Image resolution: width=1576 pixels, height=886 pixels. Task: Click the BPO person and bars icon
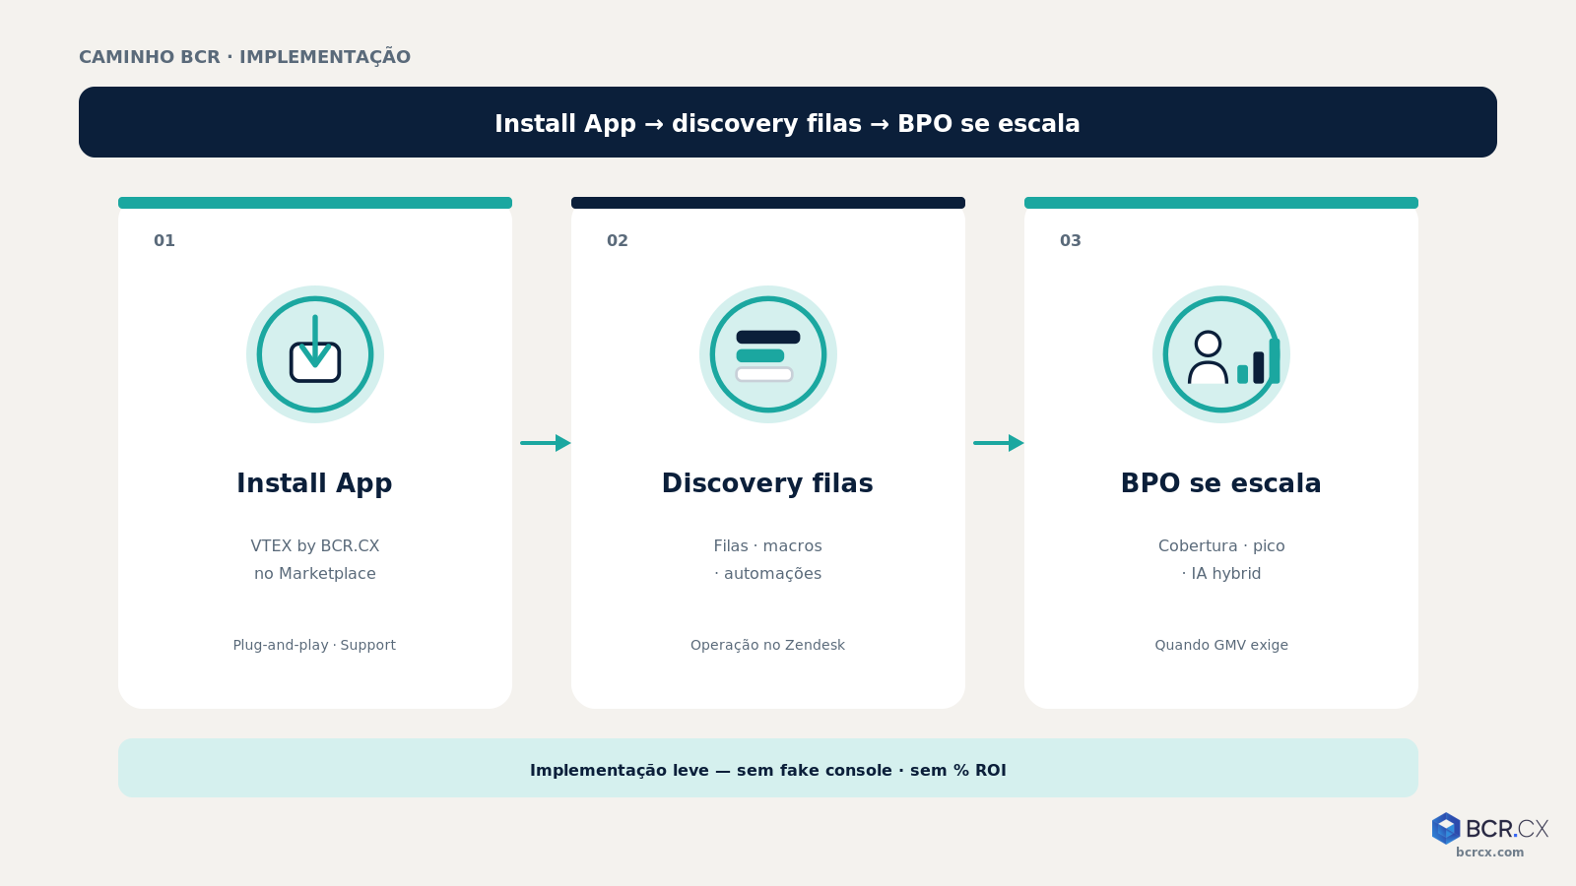[x=1221, y=354]
